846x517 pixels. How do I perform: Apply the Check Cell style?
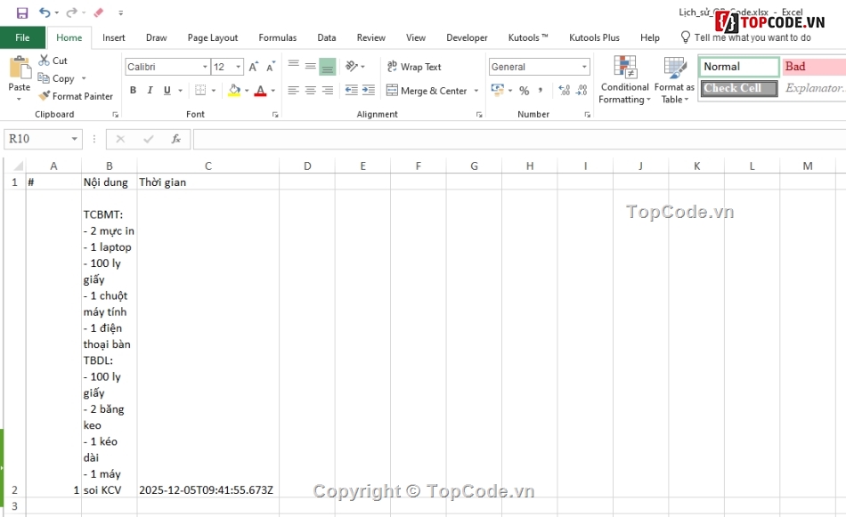pos(738,88)
